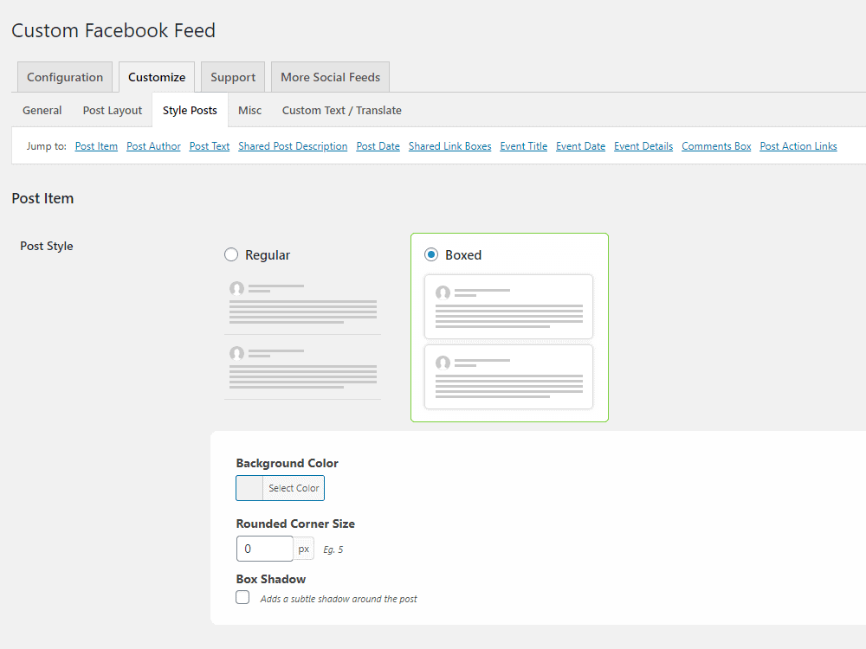
Task: Open the Configuration tab
Action: pyautogui.click(x=65, y=77)
